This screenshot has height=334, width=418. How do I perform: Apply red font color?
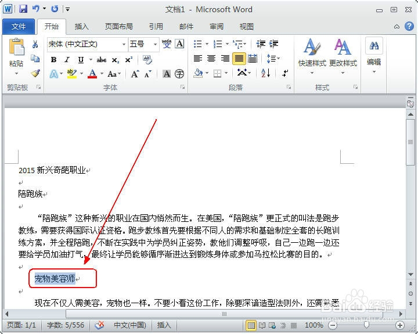(x=92, y=74)
